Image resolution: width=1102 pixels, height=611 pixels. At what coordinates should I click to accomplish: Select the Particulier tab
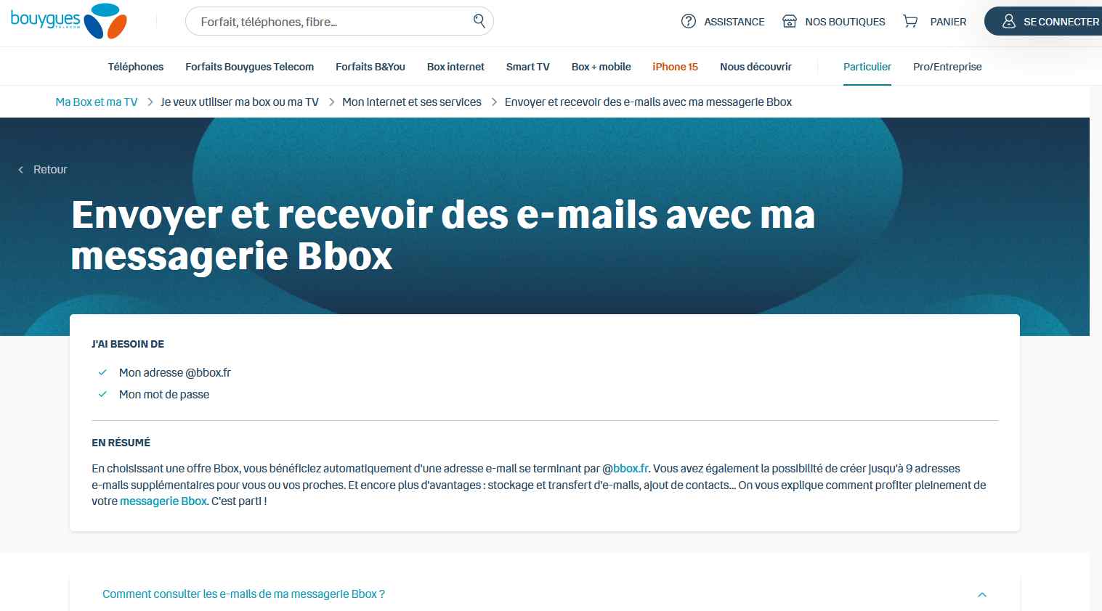867,67
